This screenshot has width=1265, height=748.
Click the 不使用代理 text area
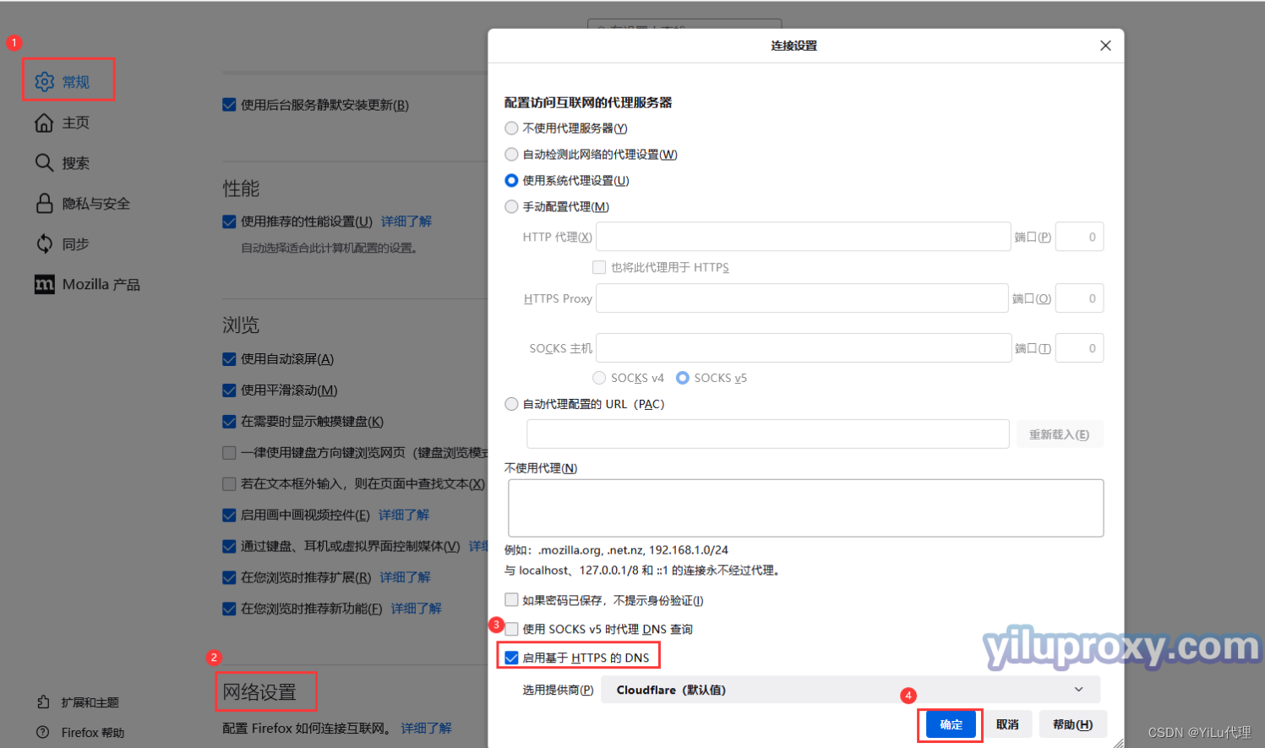(x=806, y=508)
